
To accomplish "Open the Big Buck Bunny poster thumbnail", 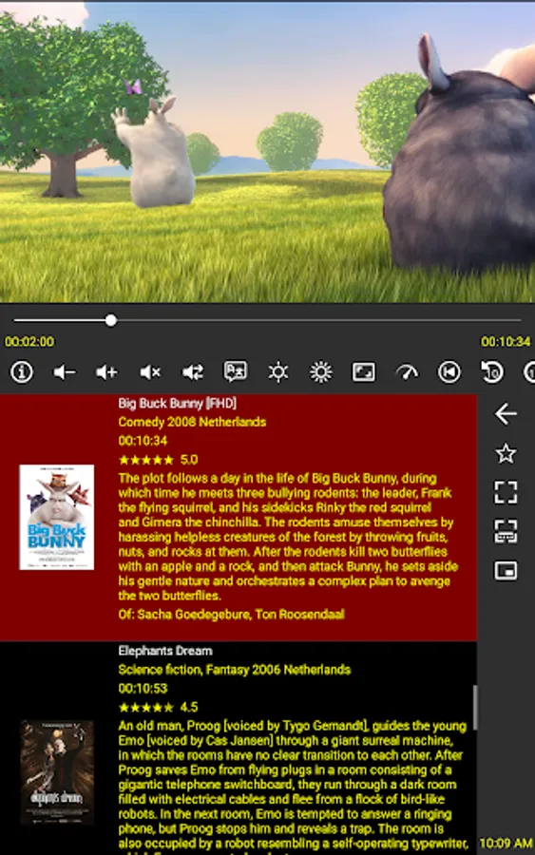I will (x=57, y=517).
